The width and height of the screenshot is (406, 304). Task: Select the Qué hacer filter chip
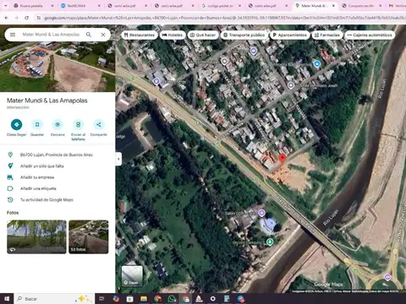tap(203, 35)
